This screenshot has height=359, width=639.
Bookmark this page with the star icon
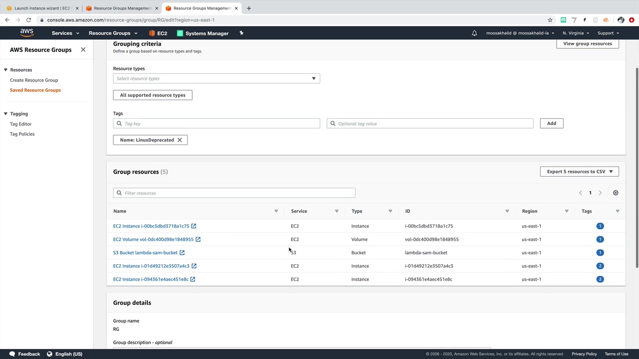click(550, 20)
